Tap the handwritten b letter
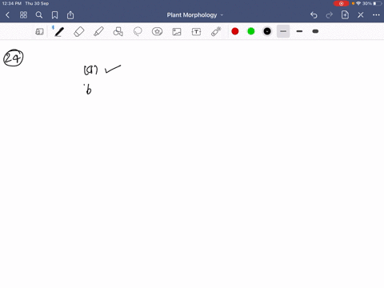Viewport: 384px width, 288px height. point(88,90)
